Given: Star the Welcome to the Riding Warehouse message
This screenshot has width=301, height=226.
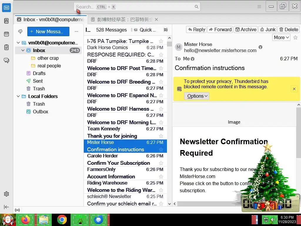Looking at the screenshot, I should coord(161,190).
